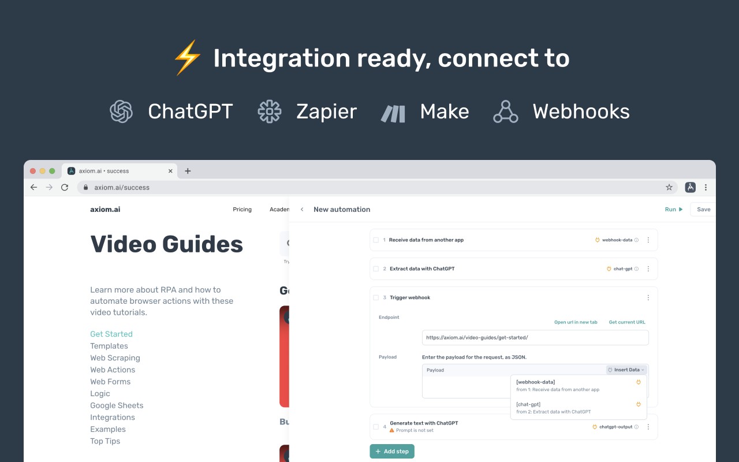Open the Insert Data dropdown

coord(626,370)
